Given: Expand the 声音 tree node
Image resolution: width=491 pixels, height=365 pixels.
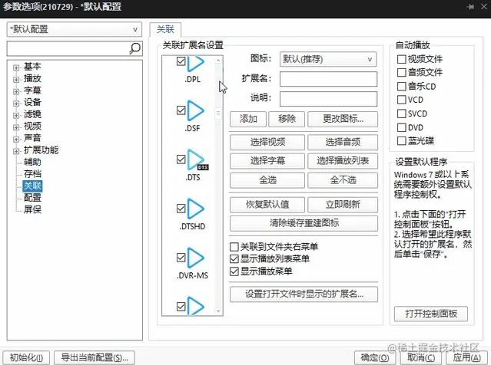Looking at the screenshot, I should 16,139.
